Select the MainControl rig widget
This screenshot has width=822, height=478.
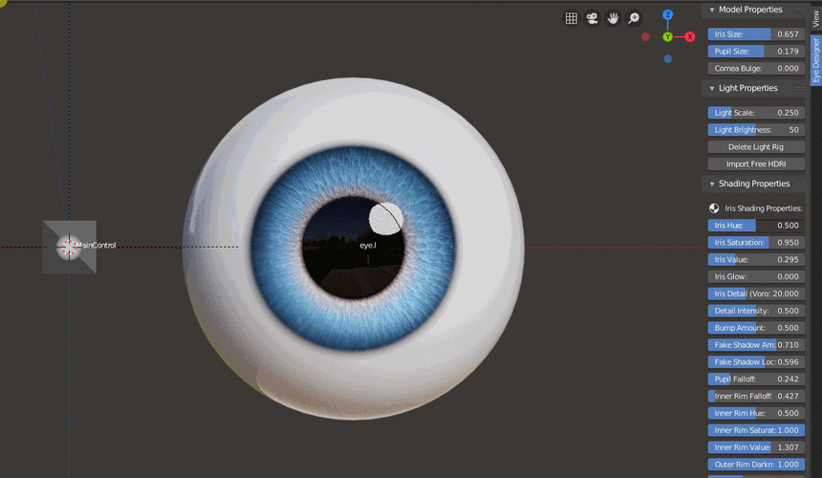coord(69,247)
